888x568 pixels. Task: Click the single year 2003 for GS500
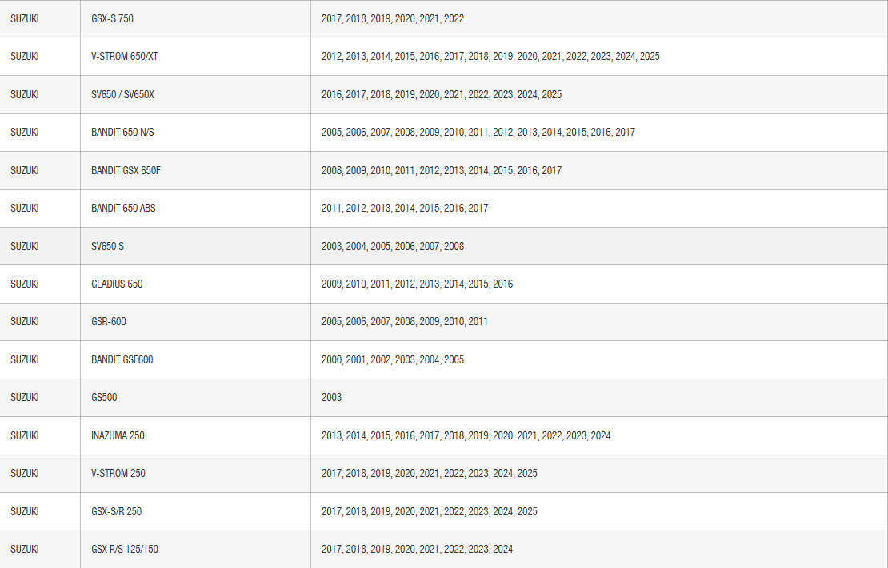pyautogui.click(x=331, y=397)
